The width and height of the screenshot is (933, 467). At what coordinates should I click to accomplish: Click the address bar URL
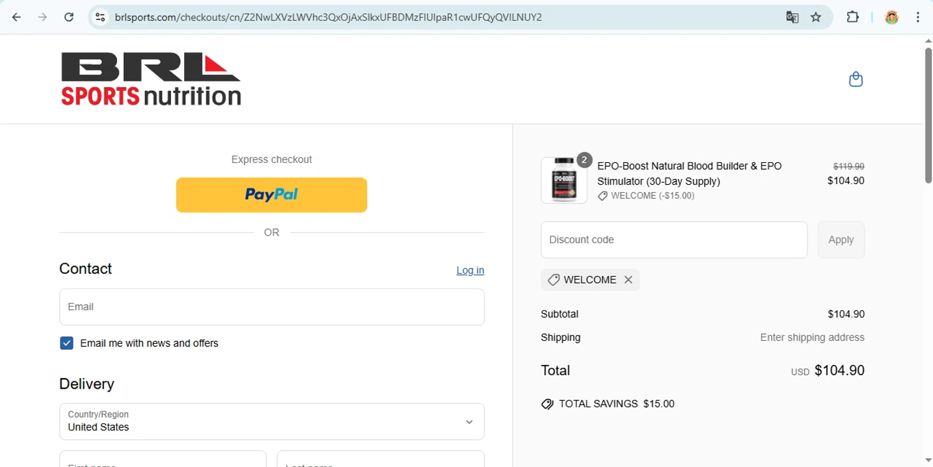click(x=328, y=17)
